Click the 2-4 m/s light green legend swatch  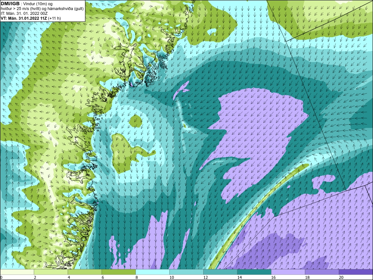[51, 272]
